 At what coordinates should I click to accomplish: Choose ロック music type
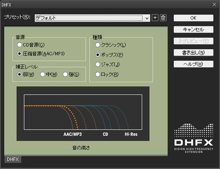click(x=107, y=74)
